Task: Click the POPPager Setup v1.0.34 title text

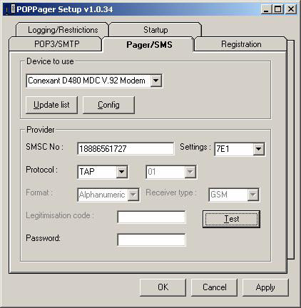Action: [x=65, y=9]
